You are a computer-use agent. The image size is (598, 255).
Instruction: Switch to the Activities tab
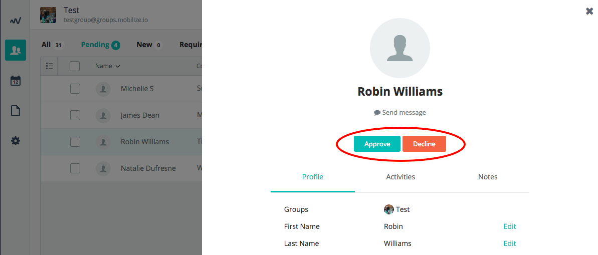(401, 177)
